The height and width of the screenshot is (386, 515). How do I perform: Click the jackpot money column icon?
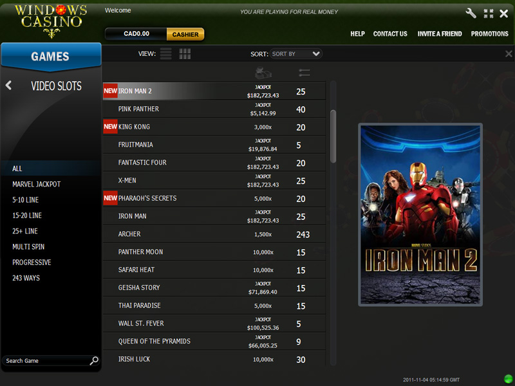(263, 73)
